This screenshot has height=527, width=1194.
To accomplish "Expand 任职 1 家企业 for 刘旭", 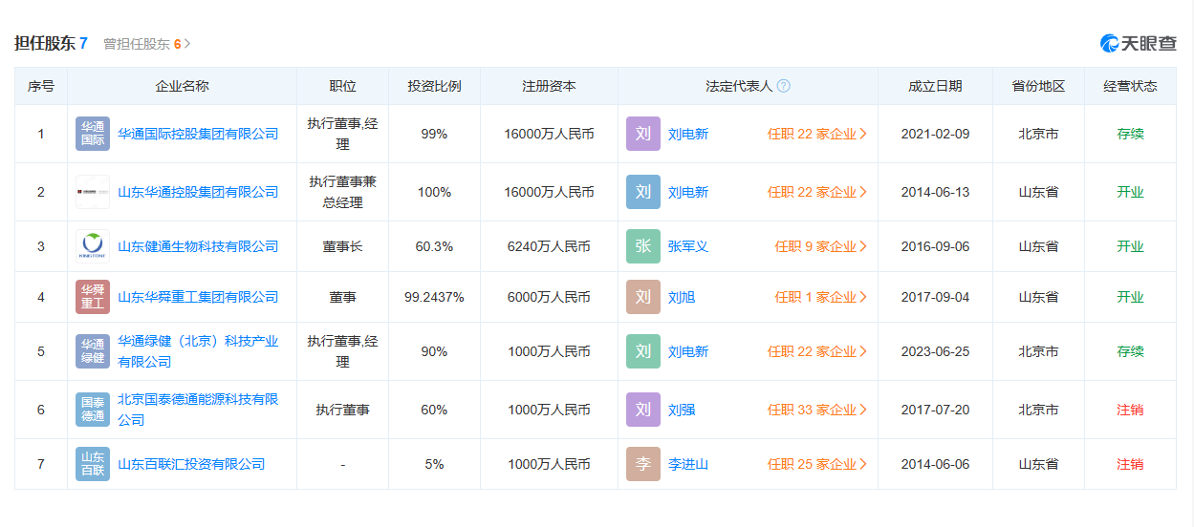I will 820,297.
